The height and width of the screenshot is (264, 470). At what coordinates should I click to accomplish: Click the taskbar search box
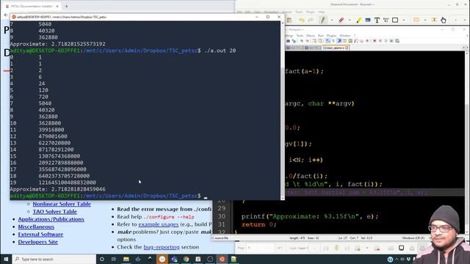[54, 259]
